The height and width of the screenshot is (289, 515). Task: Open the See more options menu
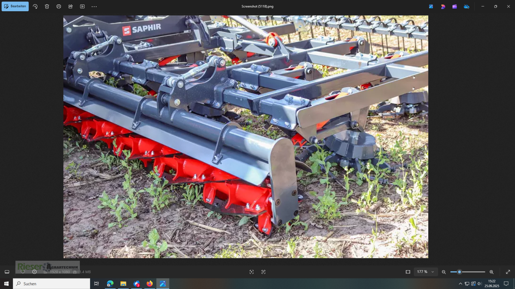coord(94,6)
